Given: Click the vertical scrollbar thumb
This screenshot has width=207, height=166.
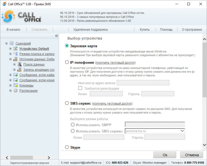Looking at the screenshot, I should tap(204, 70).
